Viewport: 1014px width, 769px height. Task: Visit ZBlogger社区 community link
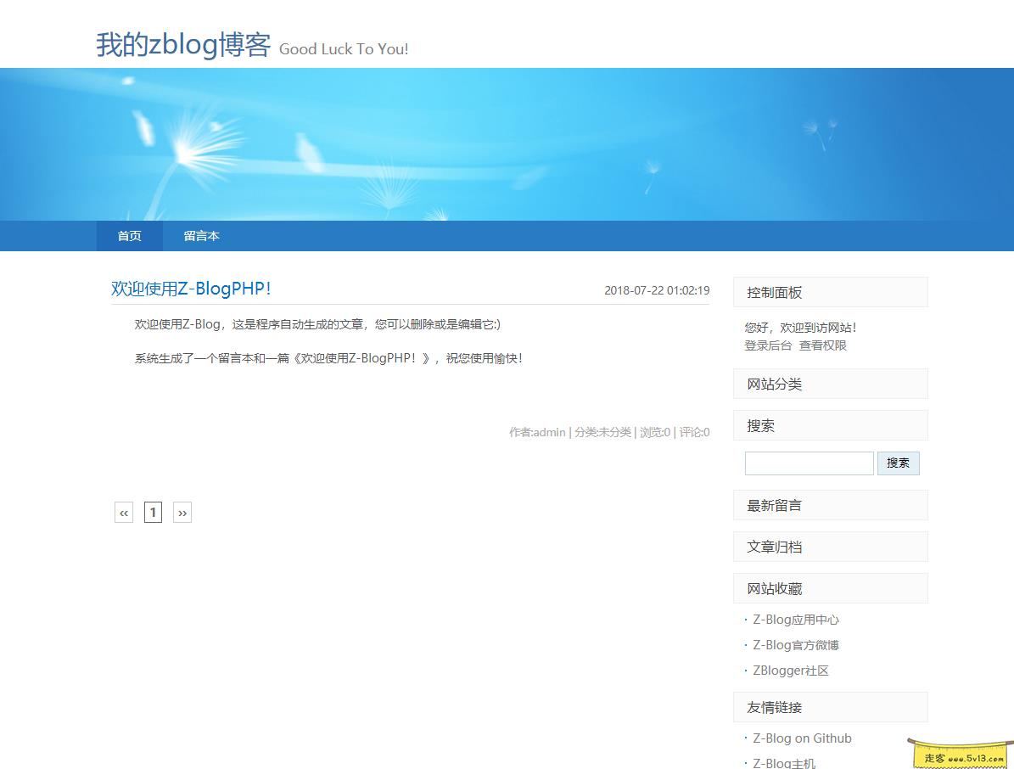(x=789, y=671)
